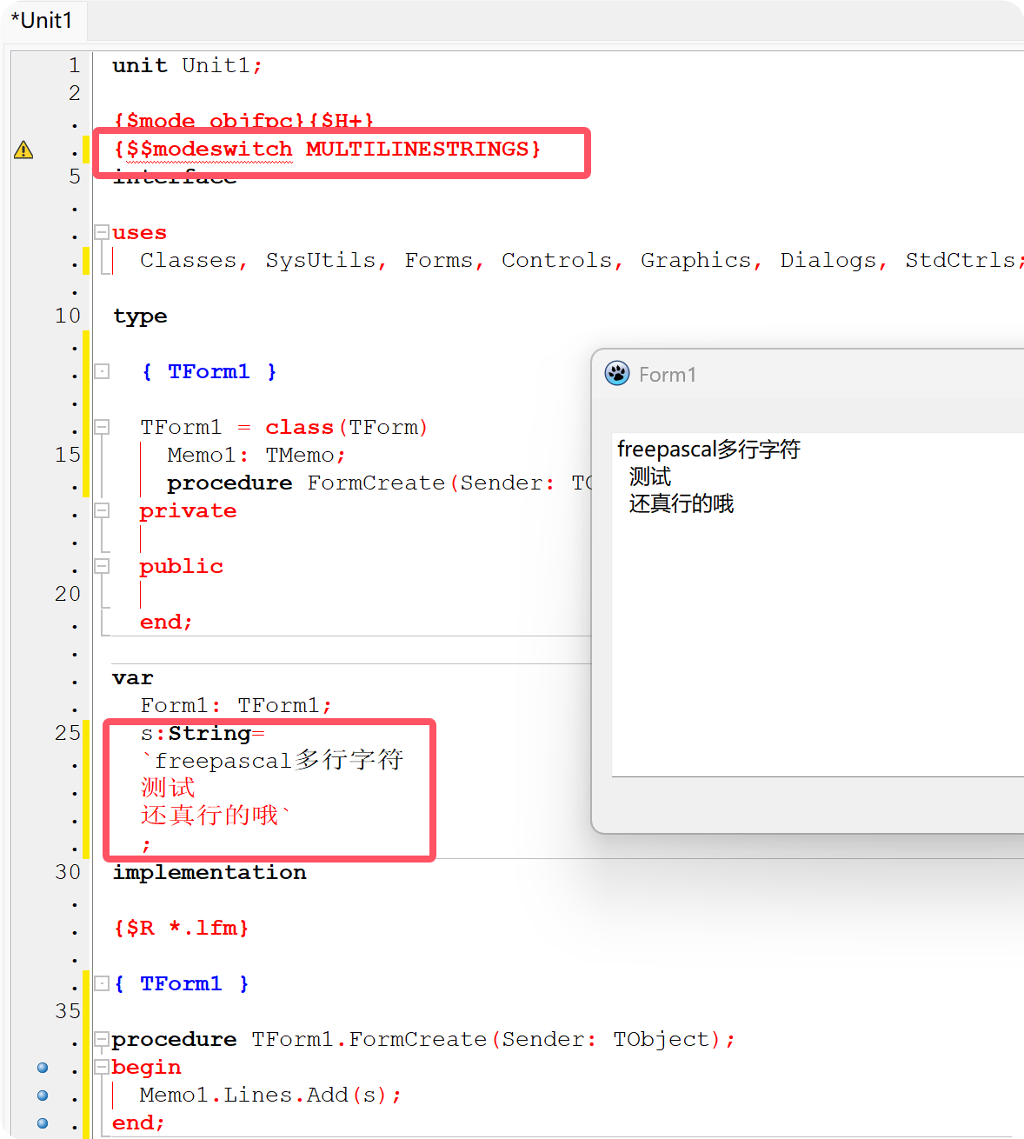Screen dimensions: 1024x1139
Task: Collapse the FormCreate procedure fold marker
Action: (x=100, y=1039)
